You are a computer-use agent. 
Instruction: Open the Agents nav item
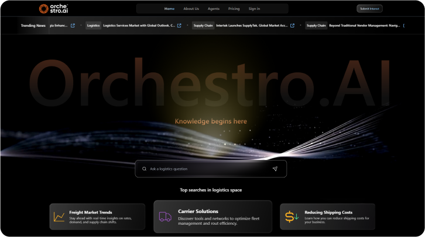pos(214,9)
